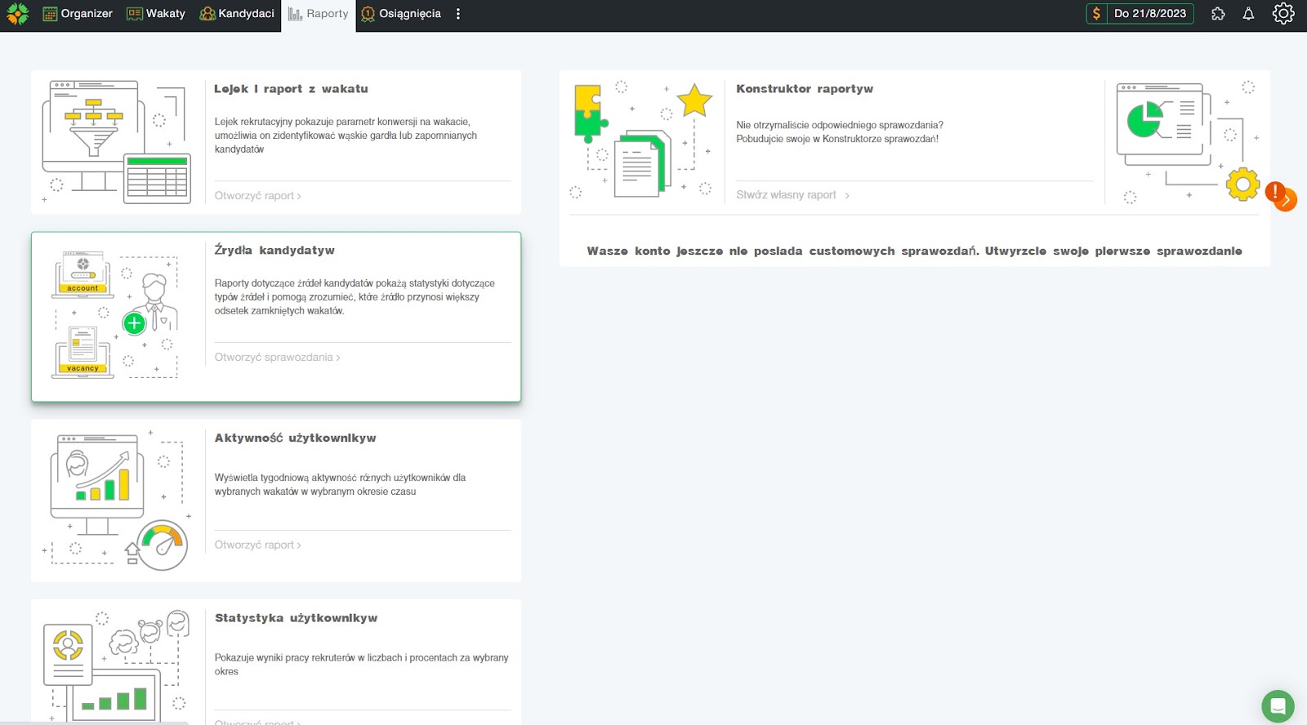The image size is (1307, 725).
Task: Select the Raporty tab
Action: (319, 14)
